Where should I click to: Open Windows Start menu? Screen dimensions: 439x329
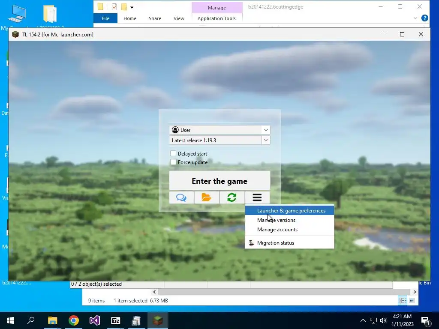click(10, 320)
